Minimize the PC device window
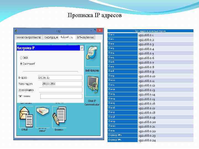Screen dimensions: 199x149 [91, 30]
